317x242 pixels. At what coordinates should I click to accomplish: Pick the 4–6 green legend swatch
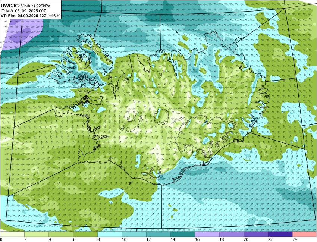pyautogui.click(x=61, y=234)
